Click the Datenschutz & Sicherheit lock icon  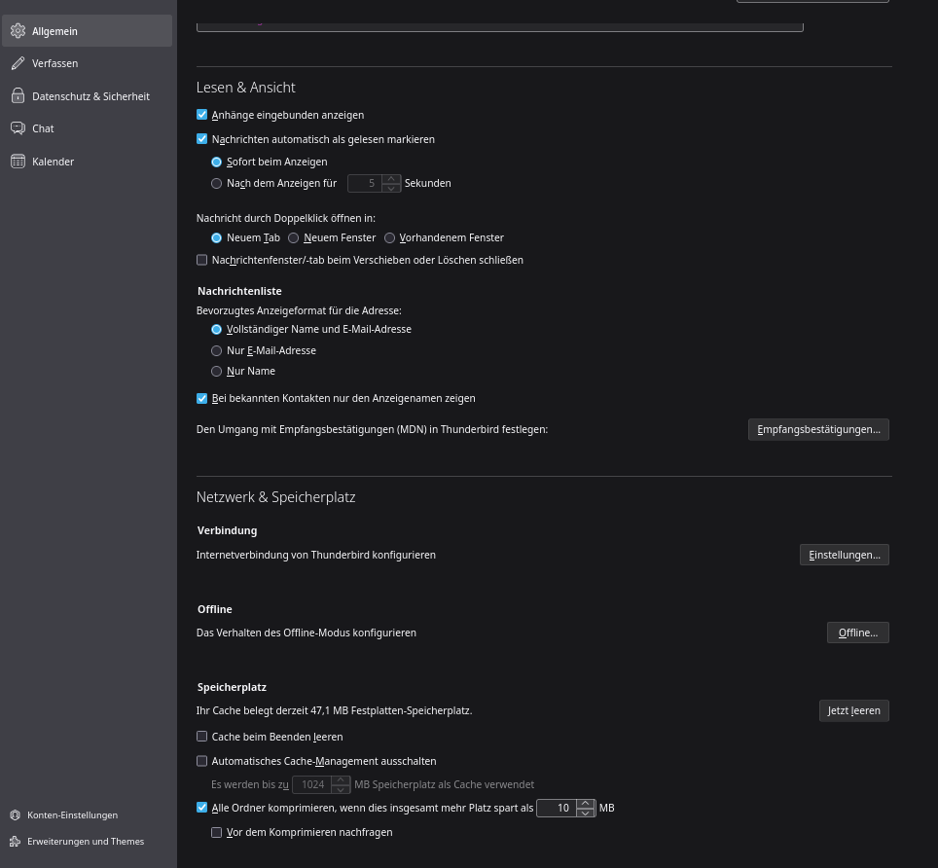point(18,96)
